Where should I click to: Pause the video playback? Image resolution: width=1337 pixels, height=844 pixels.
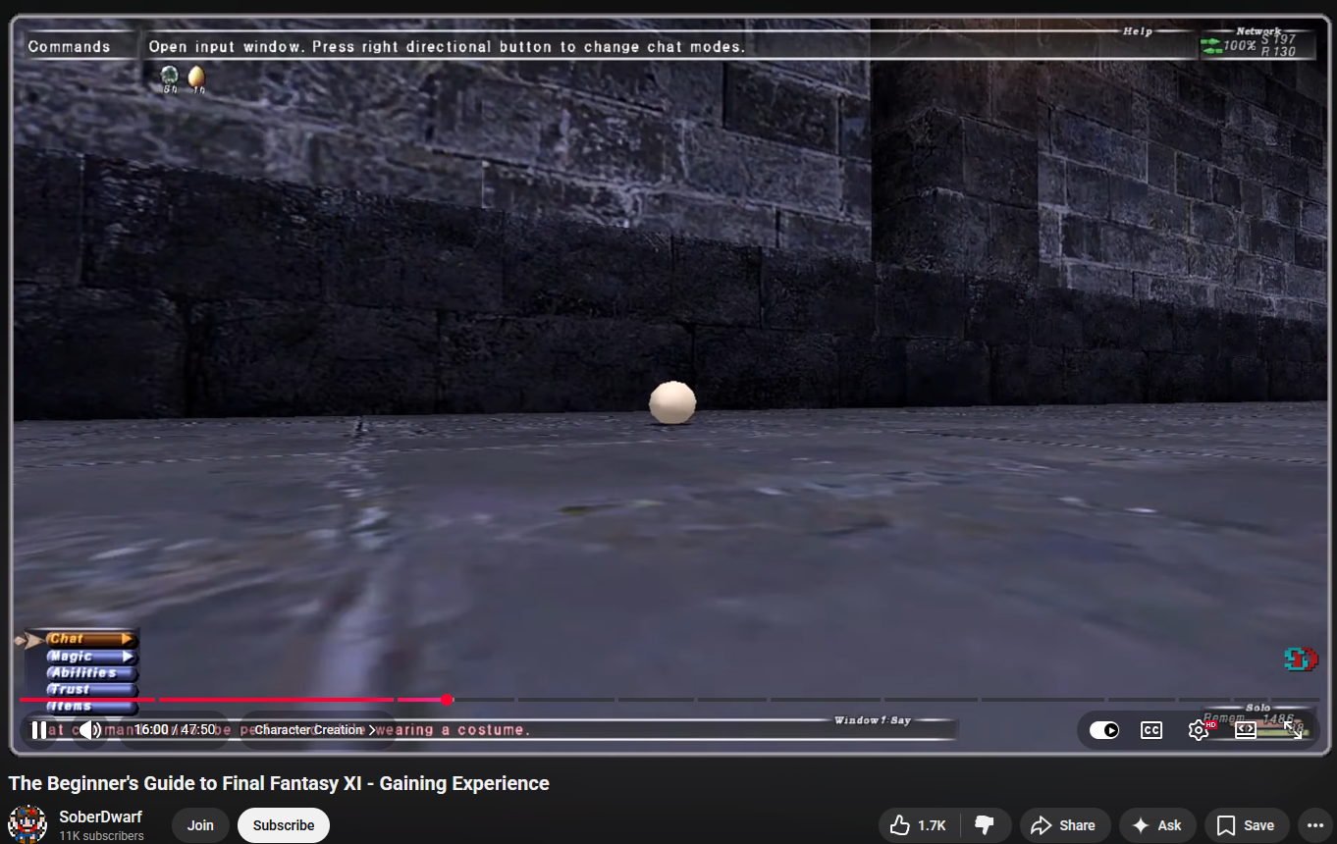coord(38,730)
